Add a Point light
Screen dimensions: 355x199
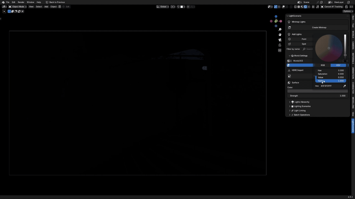[304, 39]
